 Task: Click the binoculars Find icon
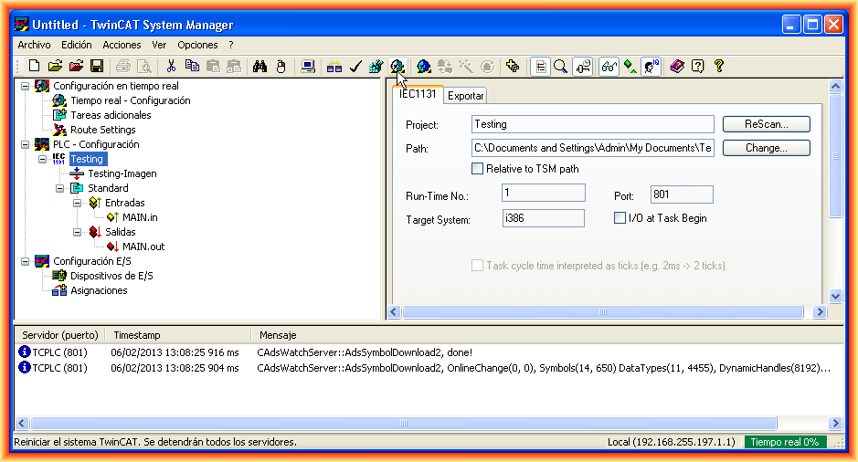pyautogui.click(x=259, y=66)
